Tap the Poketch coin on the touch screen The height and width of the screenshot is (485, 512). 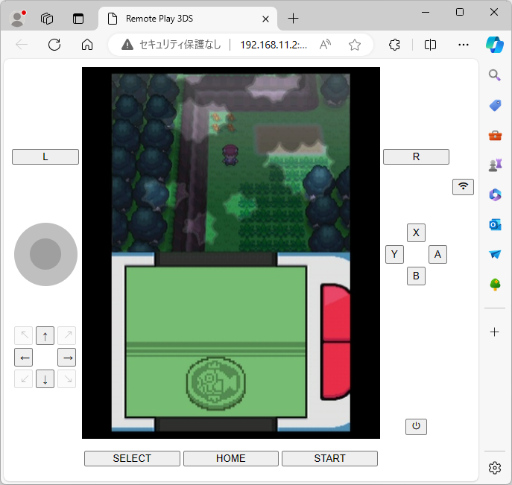[216, 384]
